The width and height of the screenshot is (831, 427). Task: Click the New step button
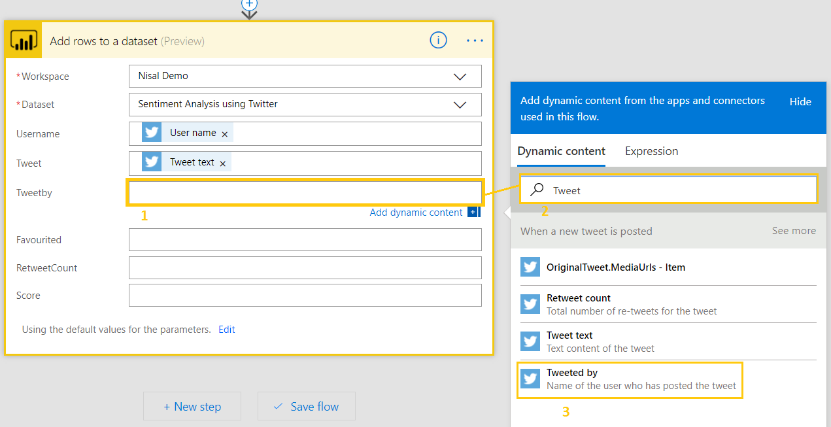[x=192, y=406]
